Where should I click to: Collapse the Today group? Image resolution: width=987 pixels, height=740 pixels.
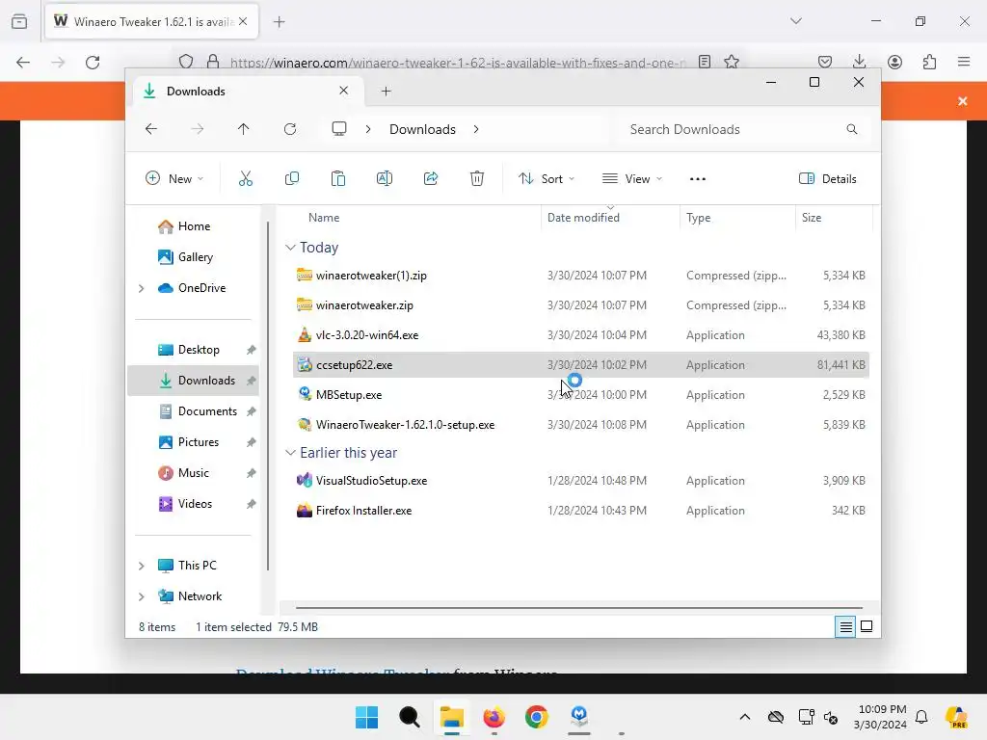pyautogui.click(x=290, y=248)
